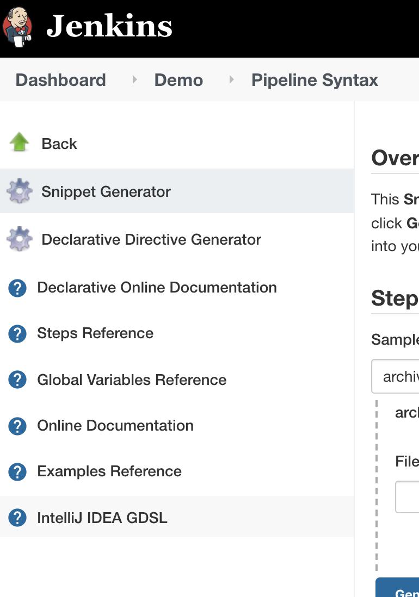Click the Global Variables Reference help icon
This screenshot has width=419, height=597.
pos(17,380)
